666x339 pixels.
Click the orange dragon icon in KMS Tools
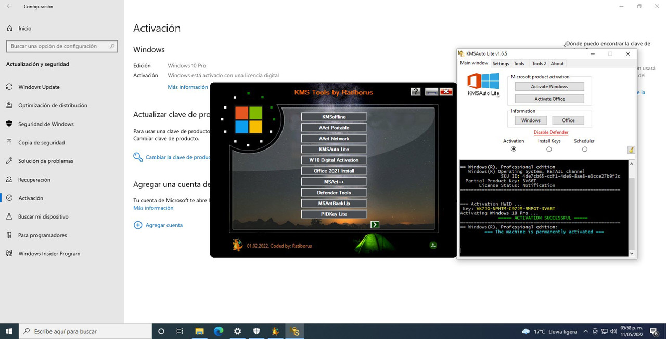(237, 245)
